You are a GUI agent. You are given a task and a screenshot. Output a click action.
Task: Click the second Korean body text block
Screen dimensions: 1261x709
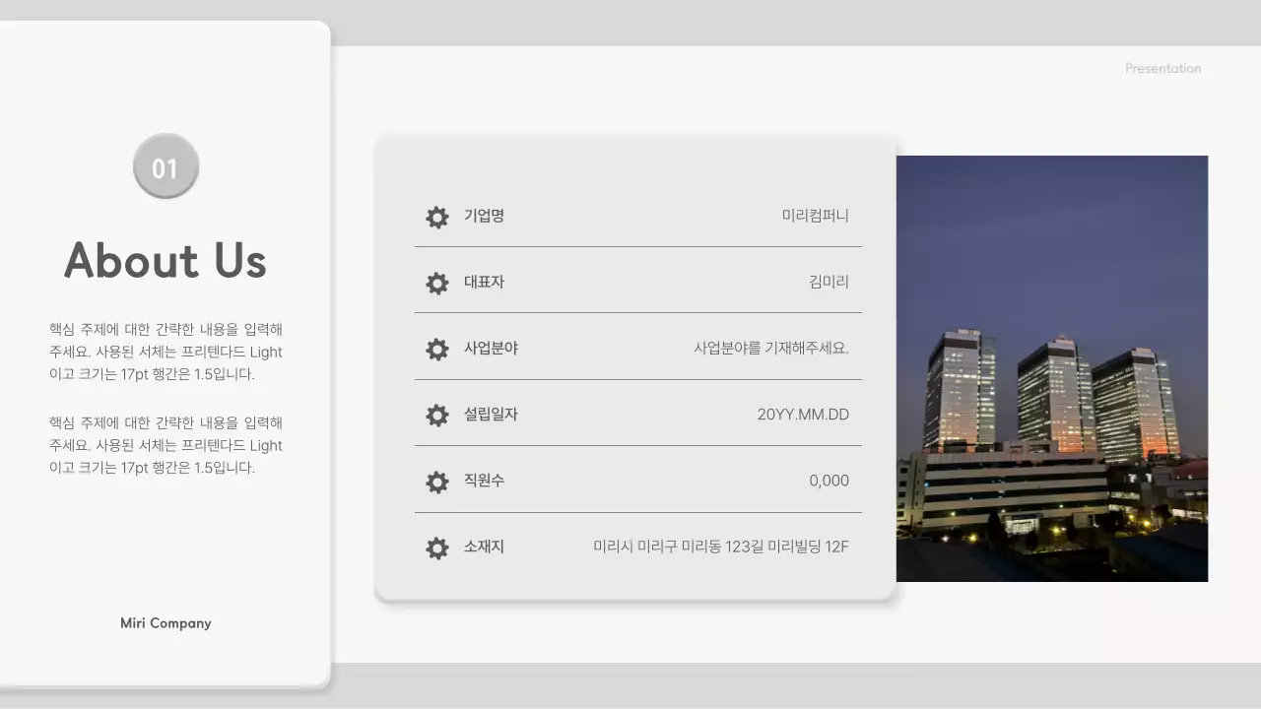click(x=166, y=446)
